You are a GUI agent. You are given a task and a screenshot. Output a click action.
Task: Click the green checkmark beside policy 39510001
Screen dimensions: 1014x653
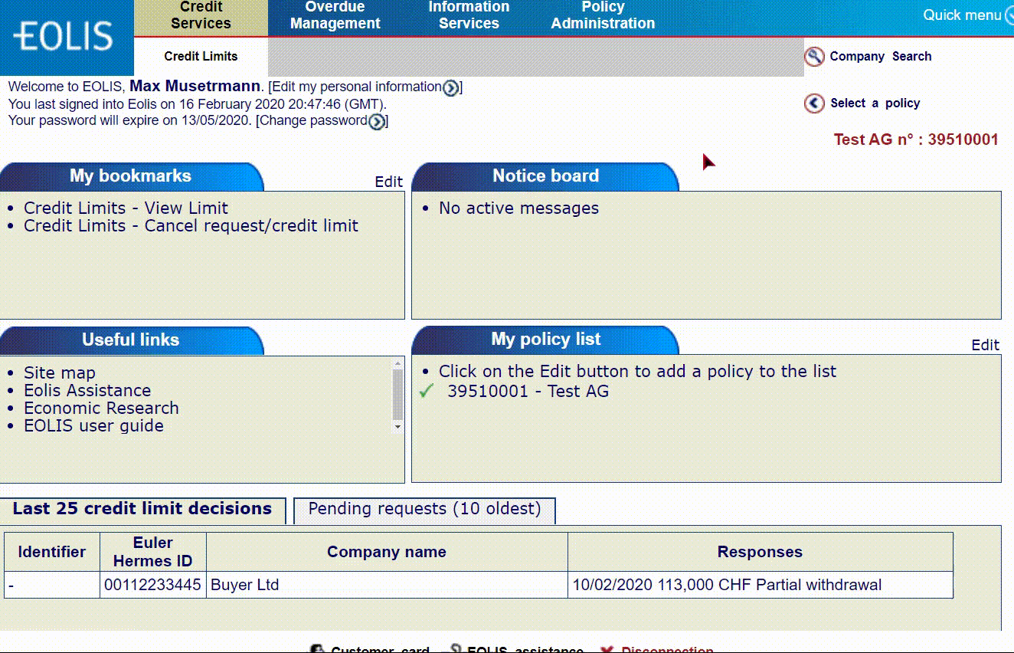(x=427, y=392)
